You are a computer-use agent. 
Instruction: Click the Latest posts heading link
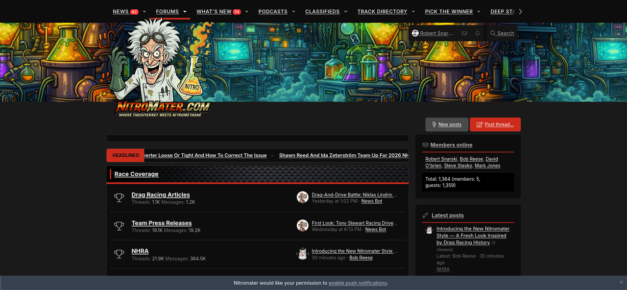click(x=448, y=216)
